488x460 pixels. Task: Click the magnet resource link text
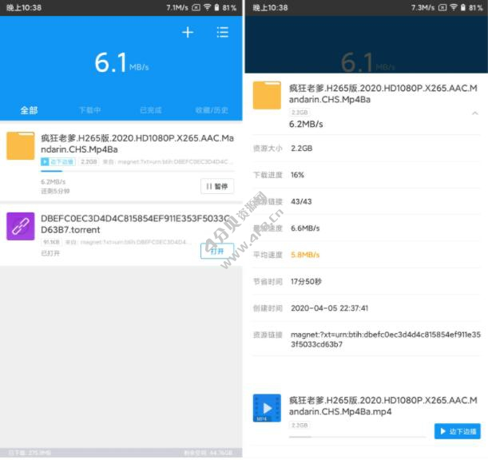[385, 339]
